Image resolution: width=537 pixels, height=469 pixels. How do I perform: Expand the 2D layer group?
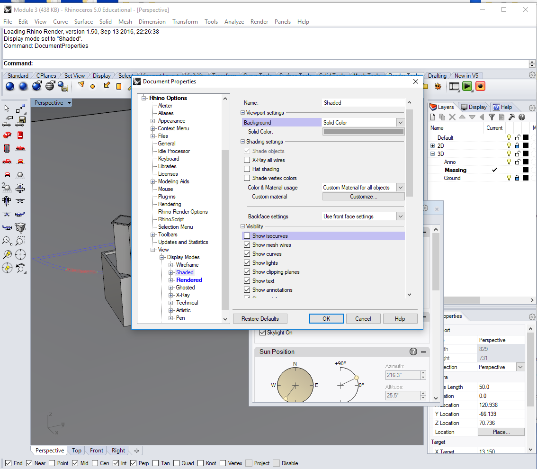click(432, 145)
